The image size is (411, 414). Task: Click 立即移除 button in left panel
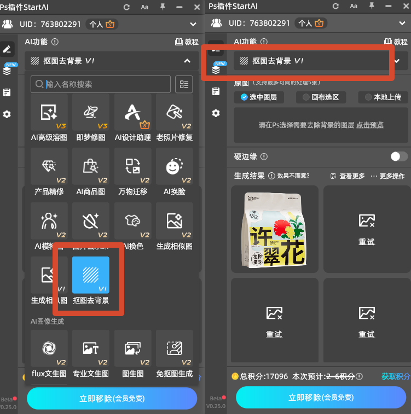112,399
